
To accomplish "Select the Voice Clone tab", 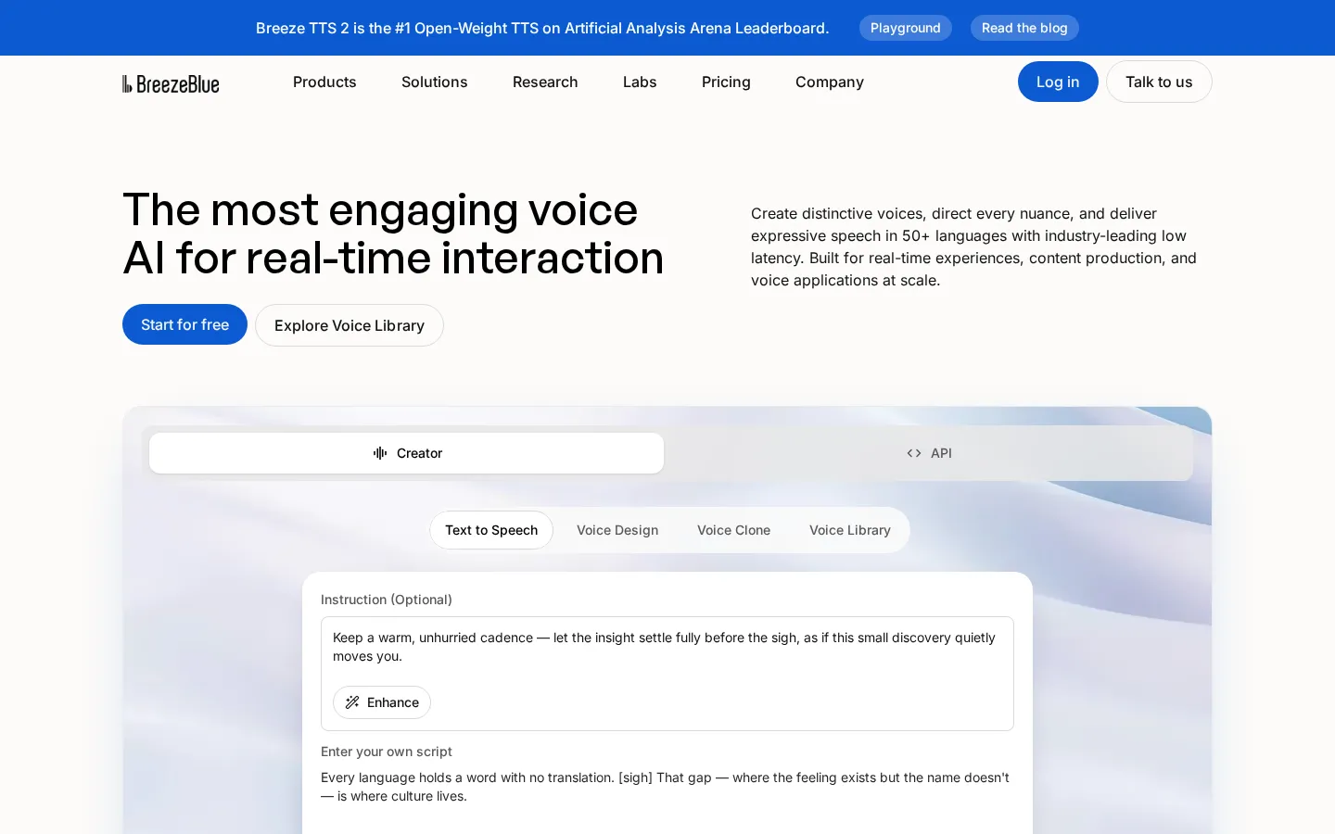I will [x=733, y=530].
